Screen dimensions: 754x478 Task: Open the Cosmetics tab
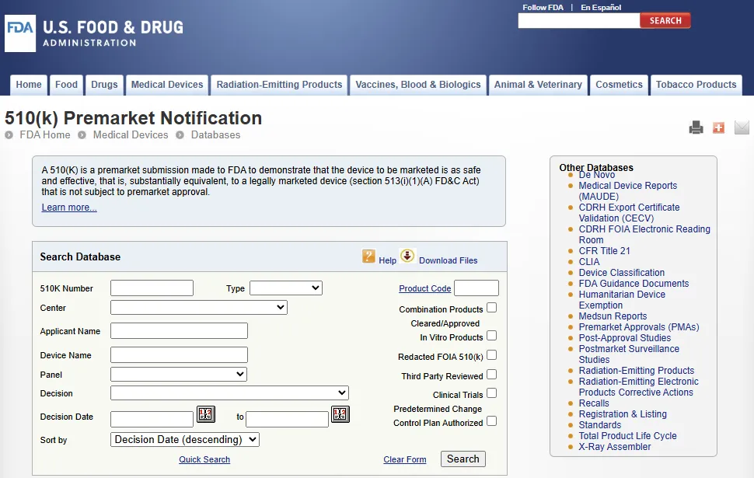click(619, 85)
